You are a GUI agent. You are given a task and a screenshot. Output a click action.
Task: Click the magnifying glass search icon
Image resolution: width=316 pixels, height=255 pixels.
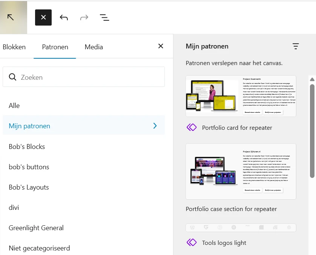tap(13, 77)
